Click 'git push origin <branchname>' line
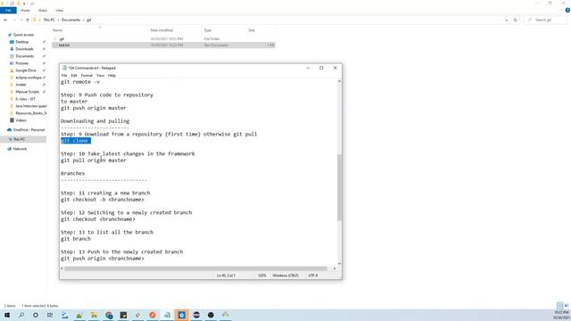This screenshot has height=321, width=571. (103, 259)
